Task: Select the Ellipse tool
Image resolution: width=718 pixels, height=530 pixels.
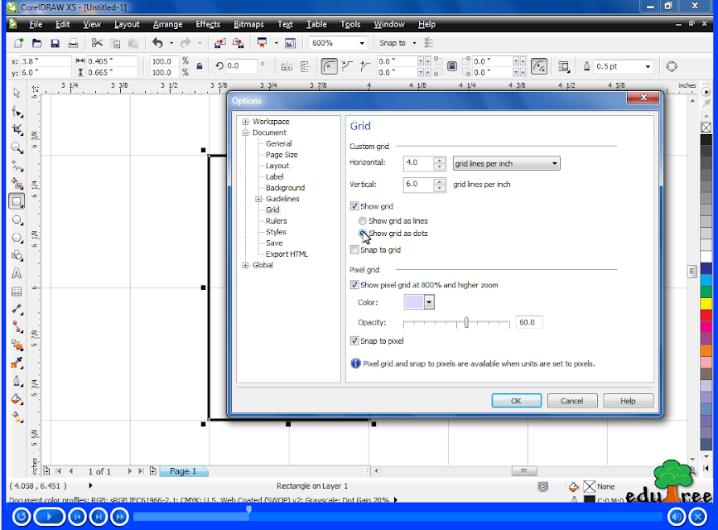Action: pos(17,220)
